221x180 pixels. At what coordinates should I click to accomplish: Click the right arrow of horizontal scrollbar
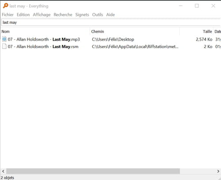click(218, 171)
